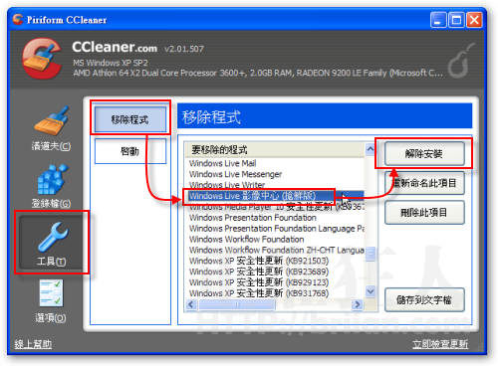Select Windows XP 安全性更新 KB921503 entry
The width and height of the screenshot is (498, 366).
(259, 261)
